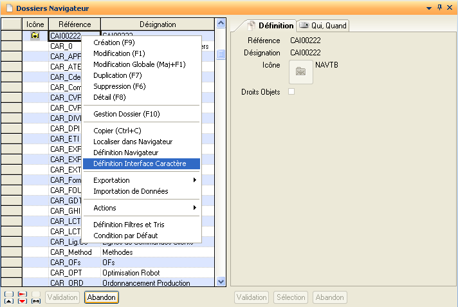Click the red move-up icon at bottom left

tap(23, 293)
